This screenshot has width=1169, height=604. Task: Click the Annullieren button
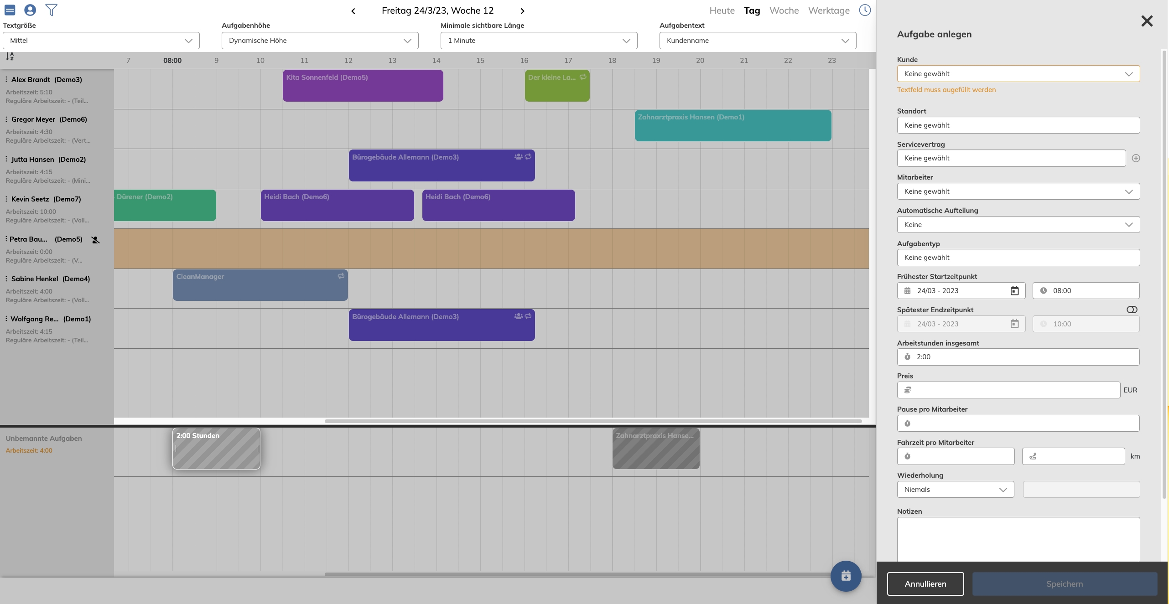(x=925, y=584)
